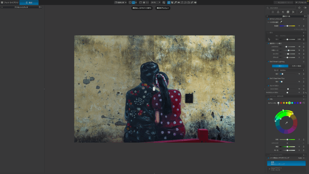309x174 pixels.
Task: Open the Preset Editor panel menu
Action: (x=40, y=7)
